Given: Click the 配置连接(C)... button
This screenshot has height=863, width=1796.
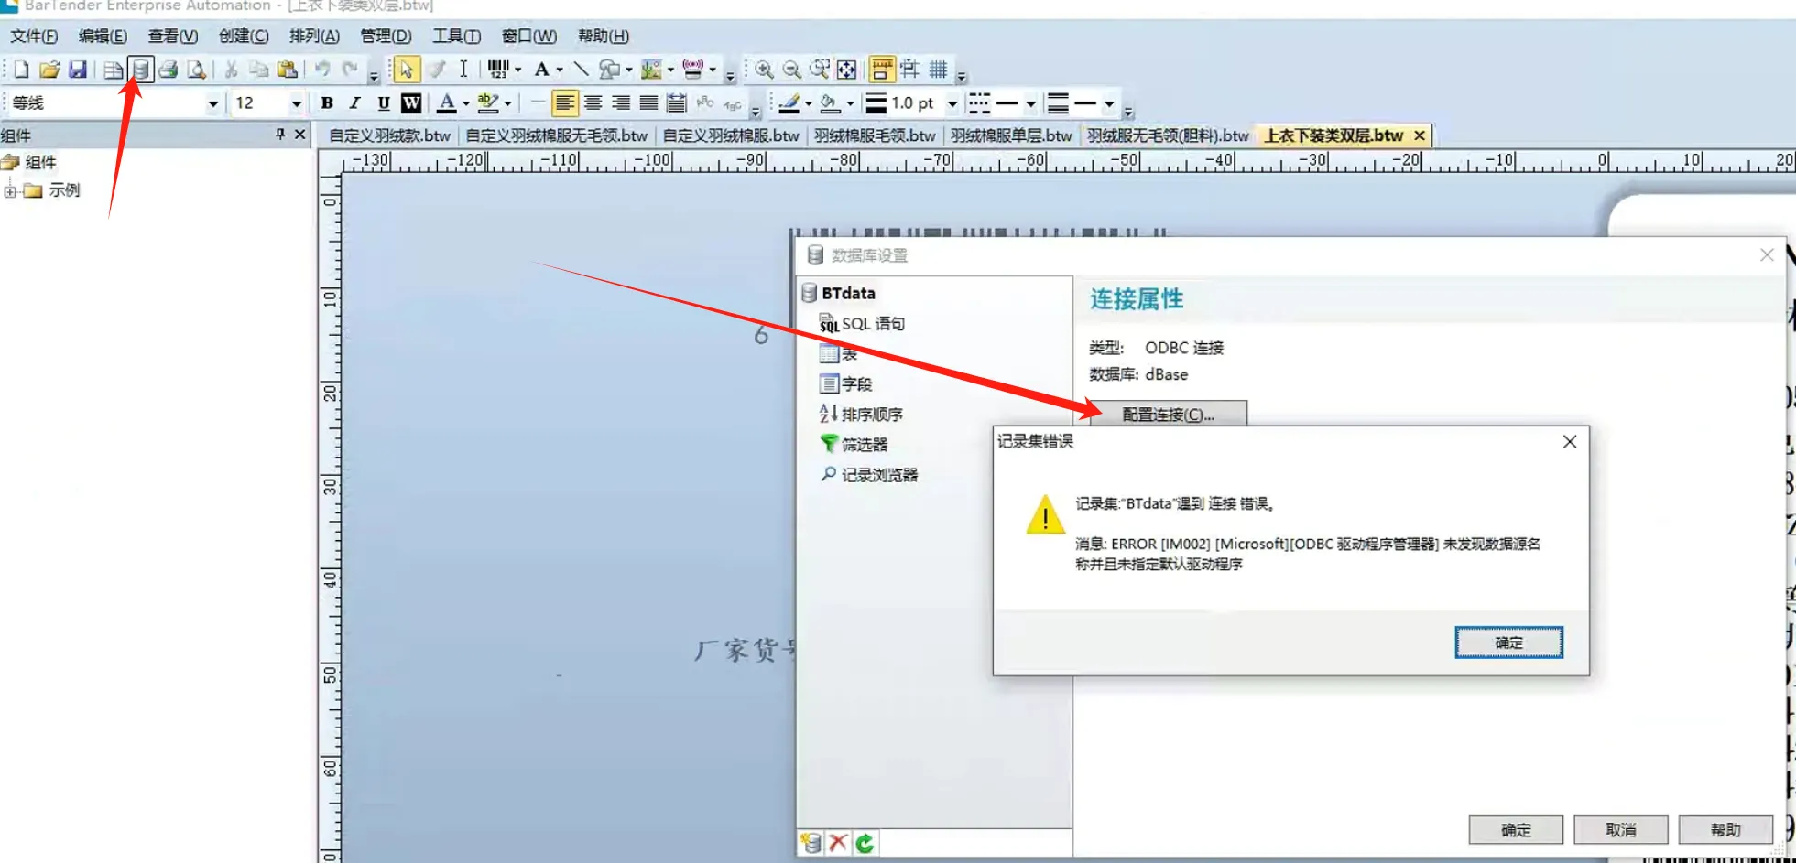Looking at the screenshot, I should 1168,415.
